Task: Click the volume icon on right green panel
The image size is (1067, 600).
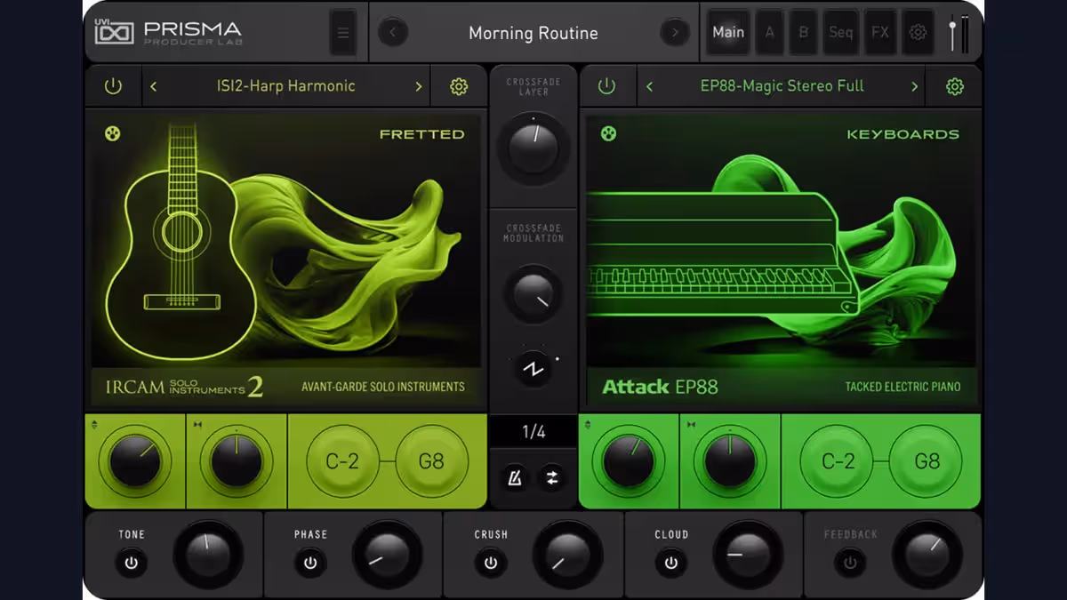Action: click(588, 425)
